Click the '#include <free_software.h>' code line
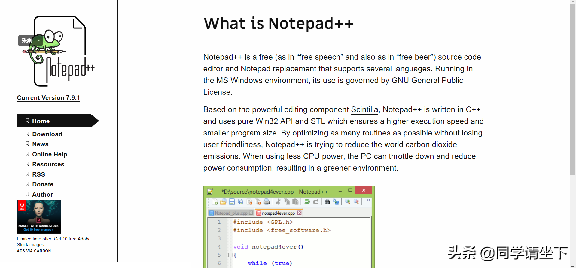This screenshot has width=576, height=268. pos(282,230)
